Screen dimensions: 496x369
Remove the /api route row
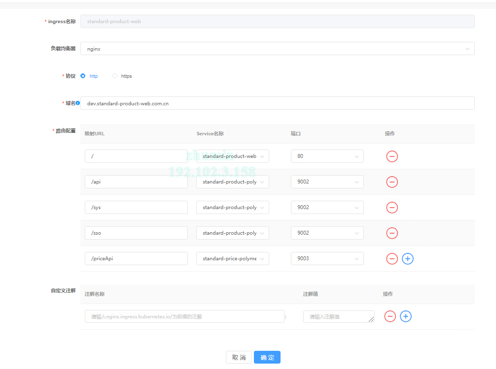click(391, 182)
